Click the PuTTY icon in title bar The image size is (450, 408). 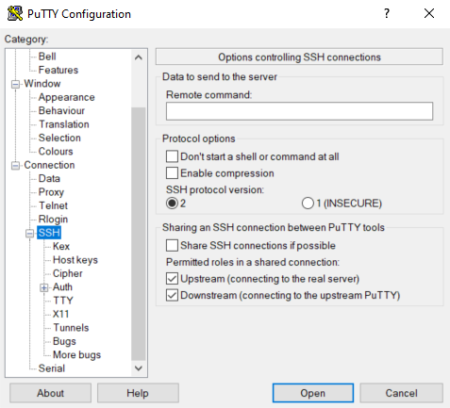click(x=15, y=13)
